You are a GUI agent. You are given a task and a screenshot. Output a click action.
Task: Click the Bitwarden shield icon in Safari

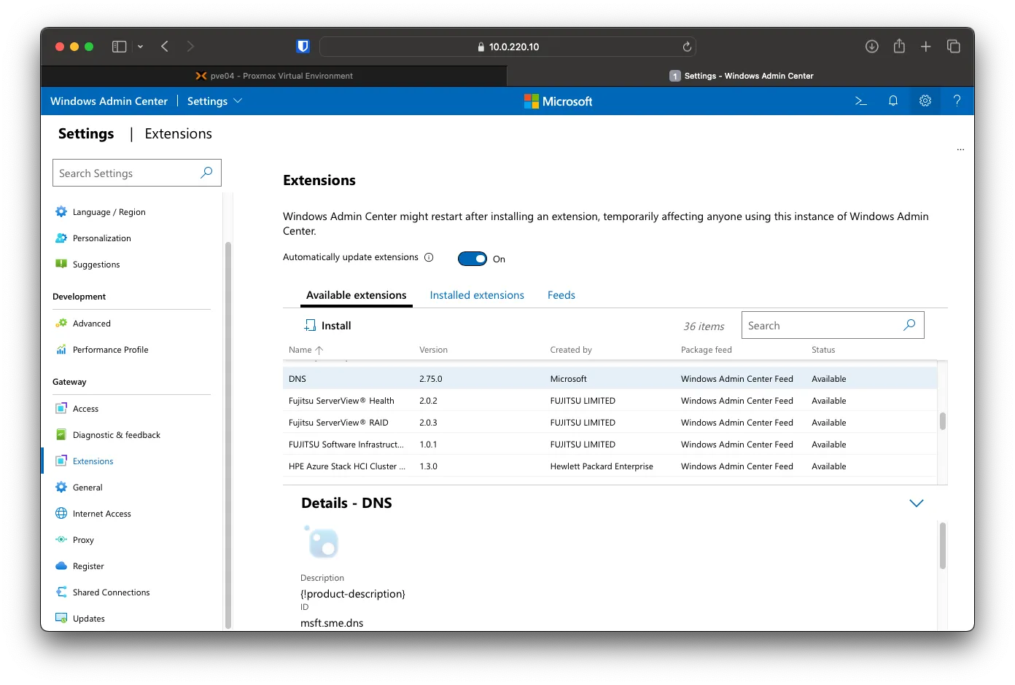303,47
